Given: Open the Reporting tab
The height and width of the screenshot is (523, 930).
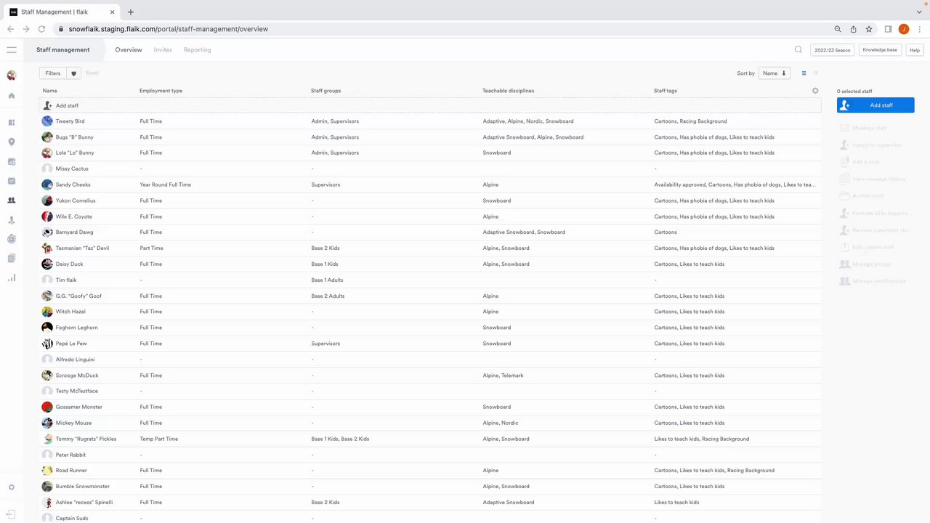Looking at the screenshot, I should (197, 50).
